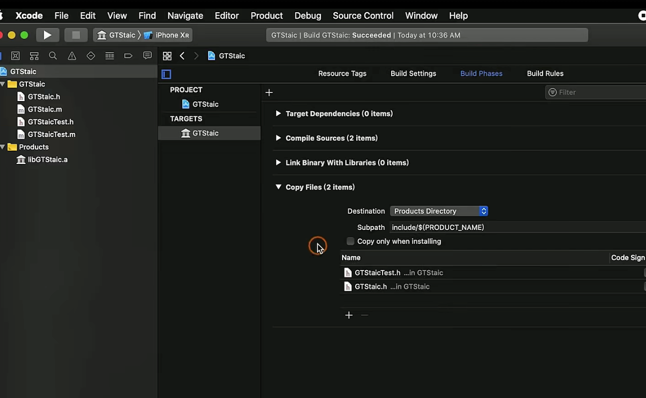Show the Issue navigator warning icon
The height and width of the screenshot is (398, 646).
click(x=72, y=56)
